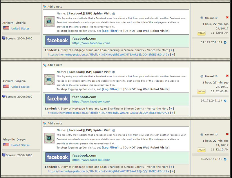This screenshot has width=232, height=178.
Task: Open Log Filter link in the 69.171.249.114 record
Action: click(110, 89)
